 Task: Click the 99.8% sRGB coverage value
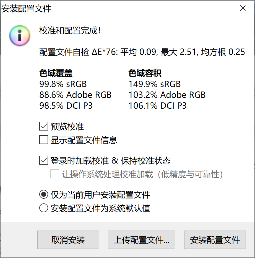click(x=63, y=84)
